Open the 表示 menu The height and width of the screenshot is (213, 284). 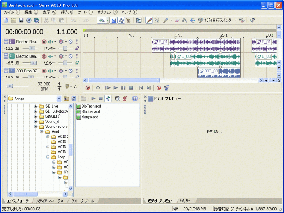coord(49,12)
